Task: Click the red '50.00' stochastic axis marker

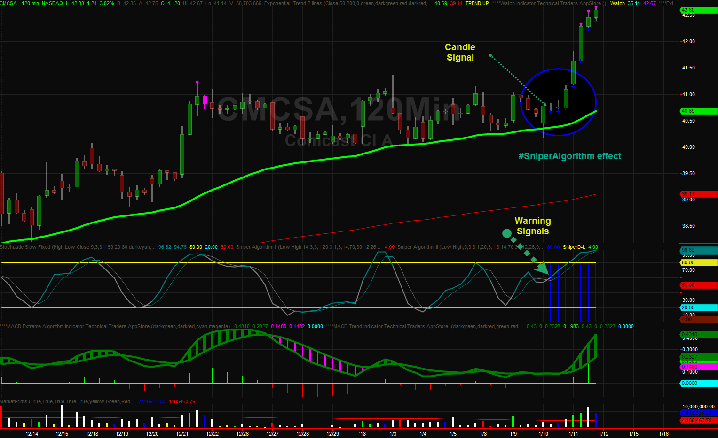Action: click(x=699, y=285)
